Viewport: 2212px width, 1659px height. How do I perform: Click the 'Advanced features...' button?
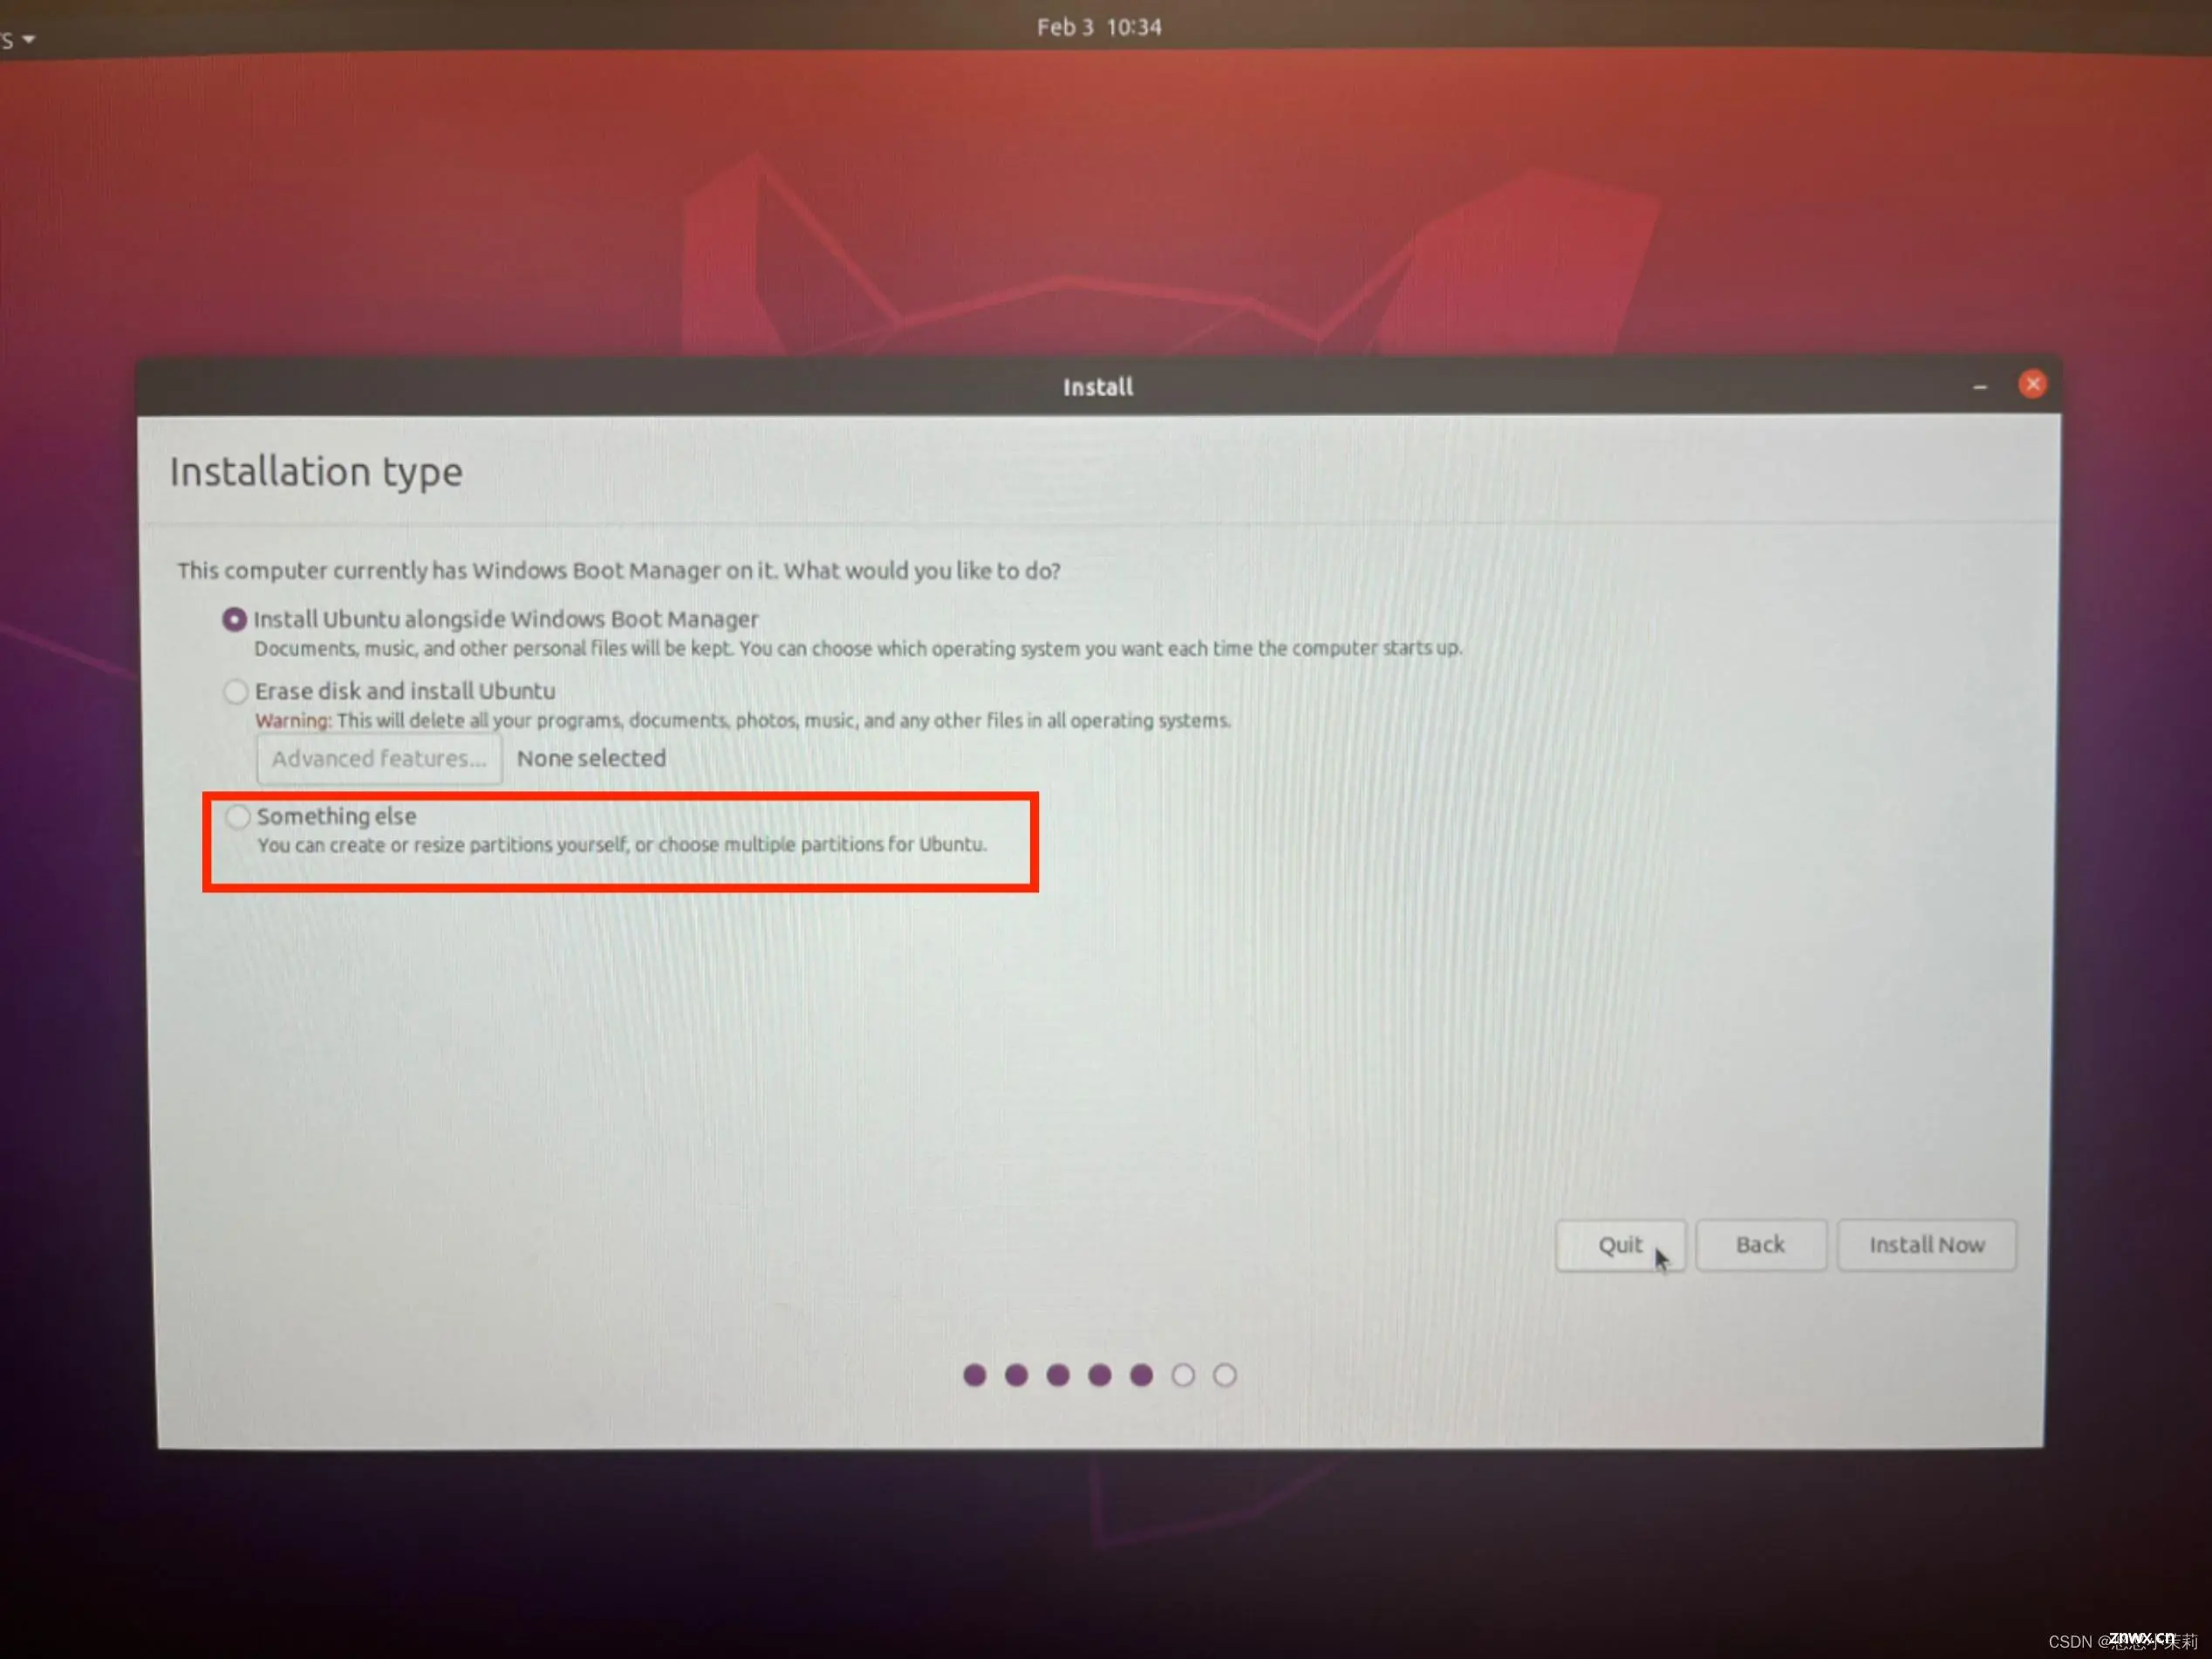374,756
